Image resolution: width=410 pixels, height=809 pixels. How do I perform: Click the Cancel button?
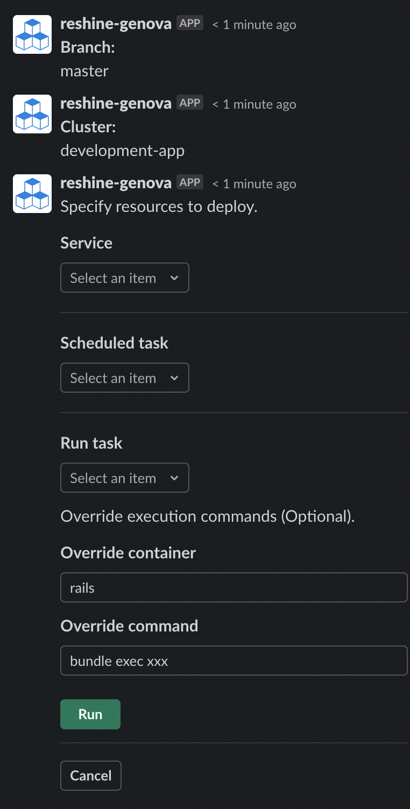tap(90, 775)
